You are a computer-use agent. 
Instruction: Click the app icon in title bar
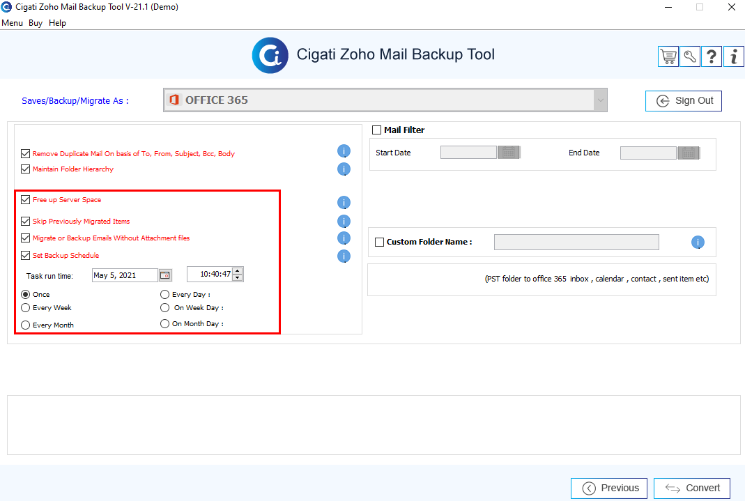(7, 7)
